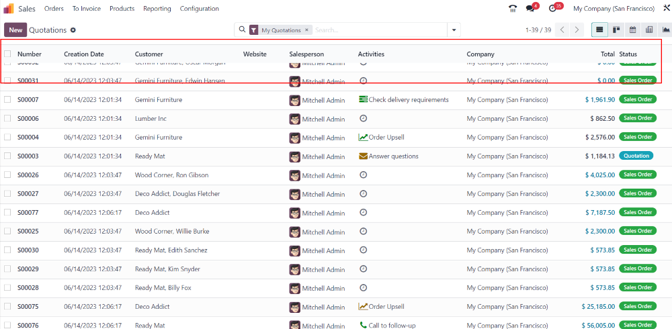
Task: Open the Products menu
Action: pos(122,9)
